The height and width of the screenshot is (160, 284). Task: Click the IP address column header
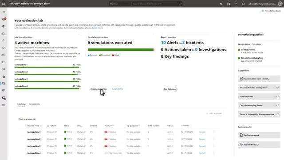tap(185, 125)
